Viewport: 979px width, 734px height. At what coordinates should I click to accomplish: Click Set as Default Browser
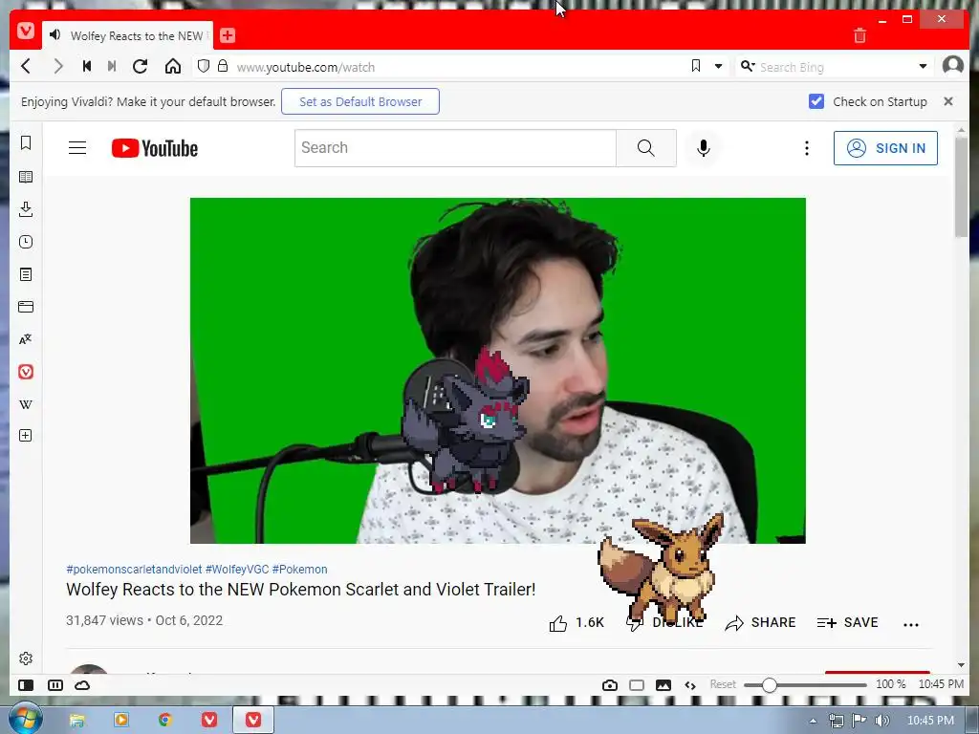360,101
